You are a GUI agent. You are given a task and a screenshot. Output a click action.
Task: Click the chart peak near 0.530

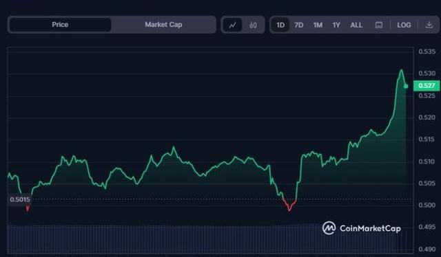point(401,70)
